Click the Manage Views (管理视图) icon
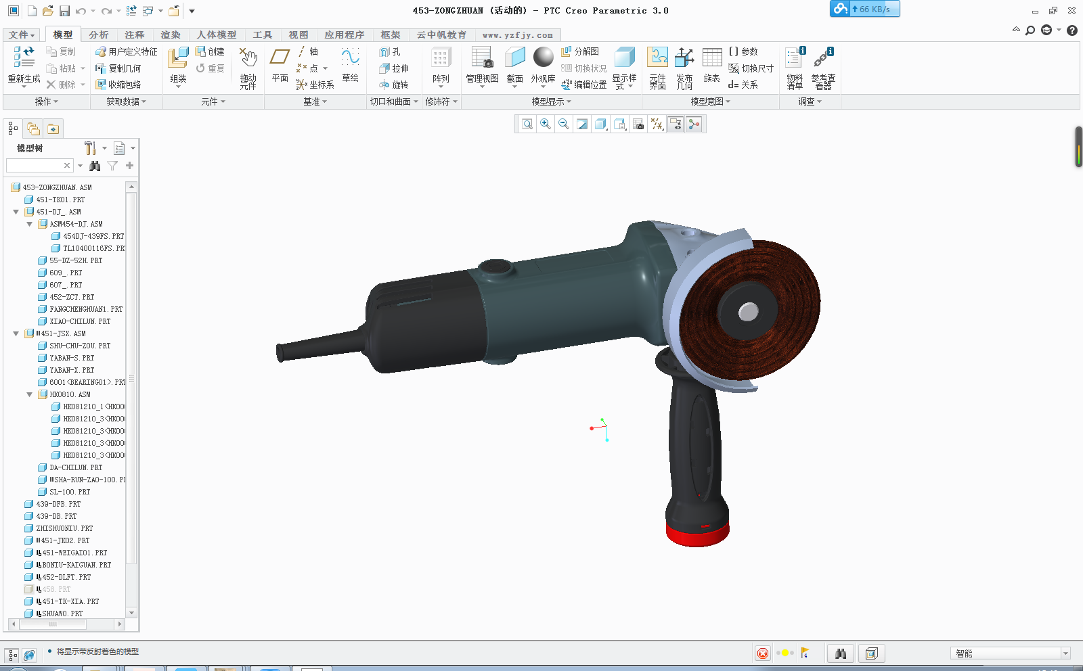The width and height of the screenshot is (1083, 671). coord(482,60)
